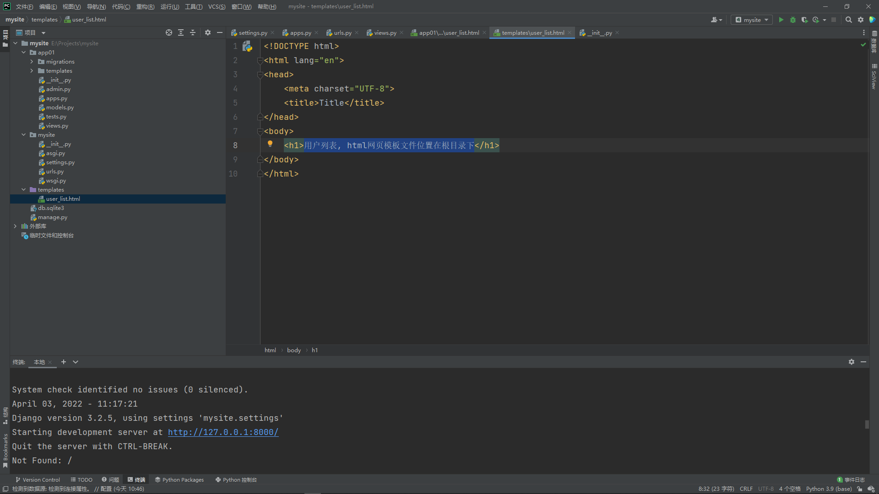Toggle tool window bars in status corner
The height and width of the screenshot is (494, 879).
[5, 489]
